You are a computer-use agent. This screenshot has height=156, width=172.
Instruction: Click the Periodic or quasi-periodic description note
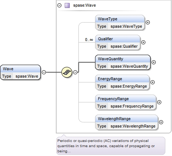[111, 146]
